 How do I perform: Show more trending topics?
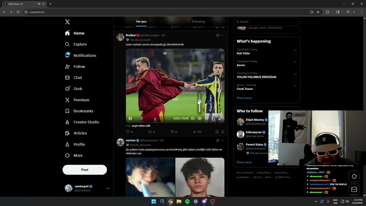click(244, 98)
